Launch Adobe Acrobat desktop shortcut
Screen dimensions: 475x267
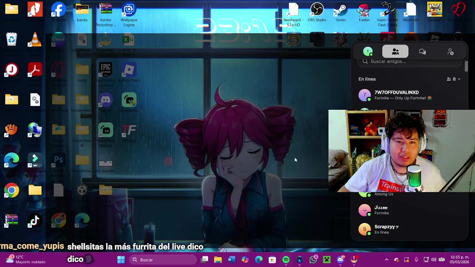pyautogui.click(x=35, y=70)
